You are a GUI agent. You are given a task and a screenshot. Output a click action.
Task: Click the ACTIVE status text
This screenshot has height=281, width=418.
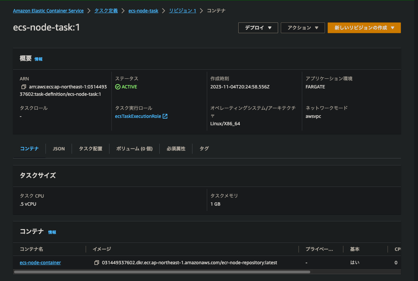pos(129,87)
